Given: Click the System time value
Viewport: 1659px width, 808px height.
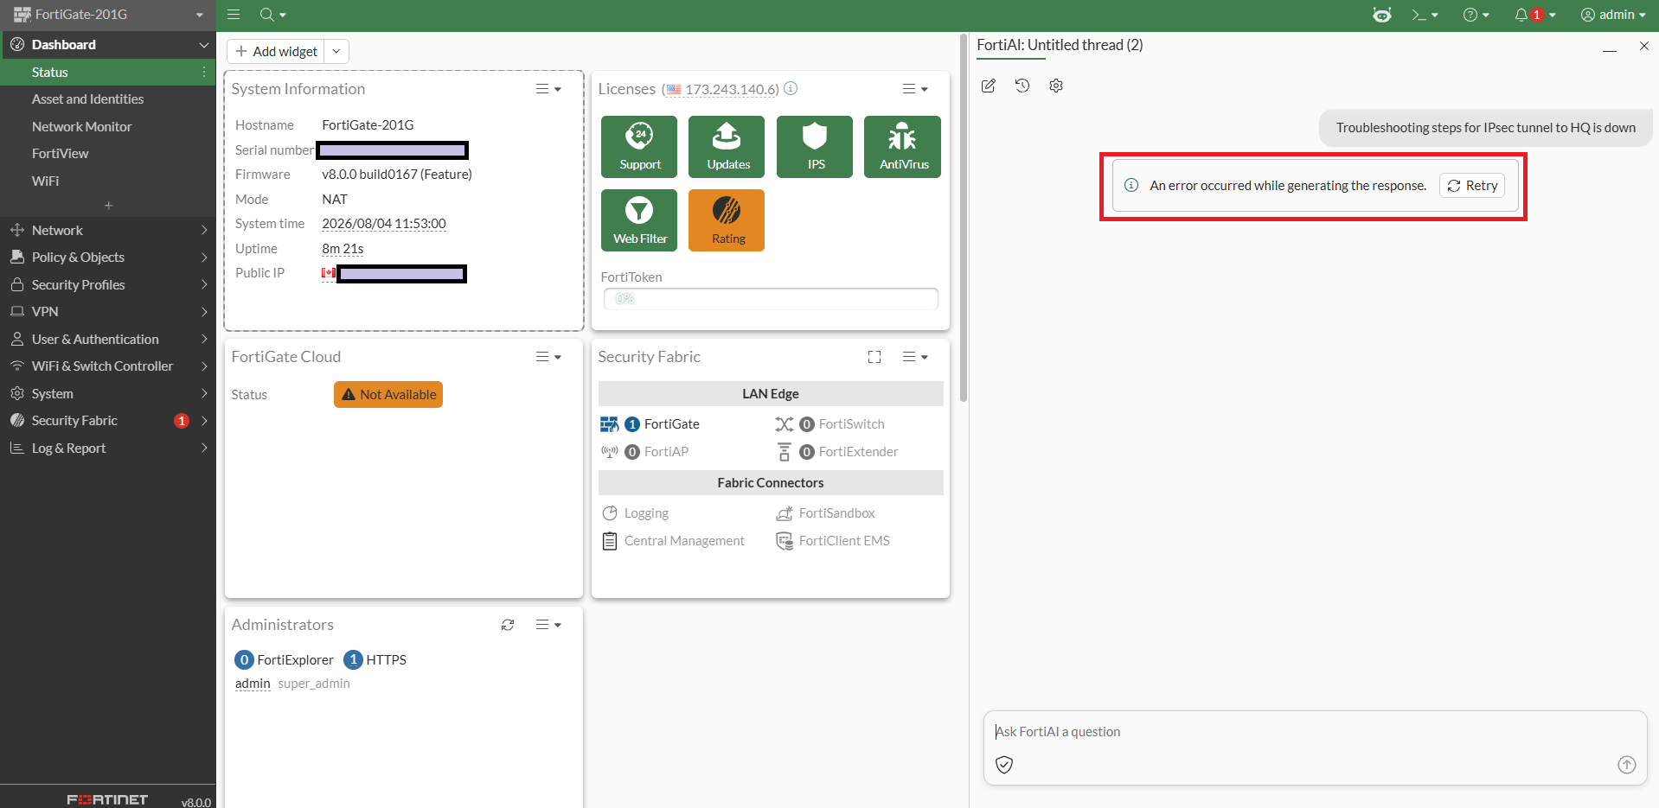Looking at the screenshot, I should coord(384,224).
